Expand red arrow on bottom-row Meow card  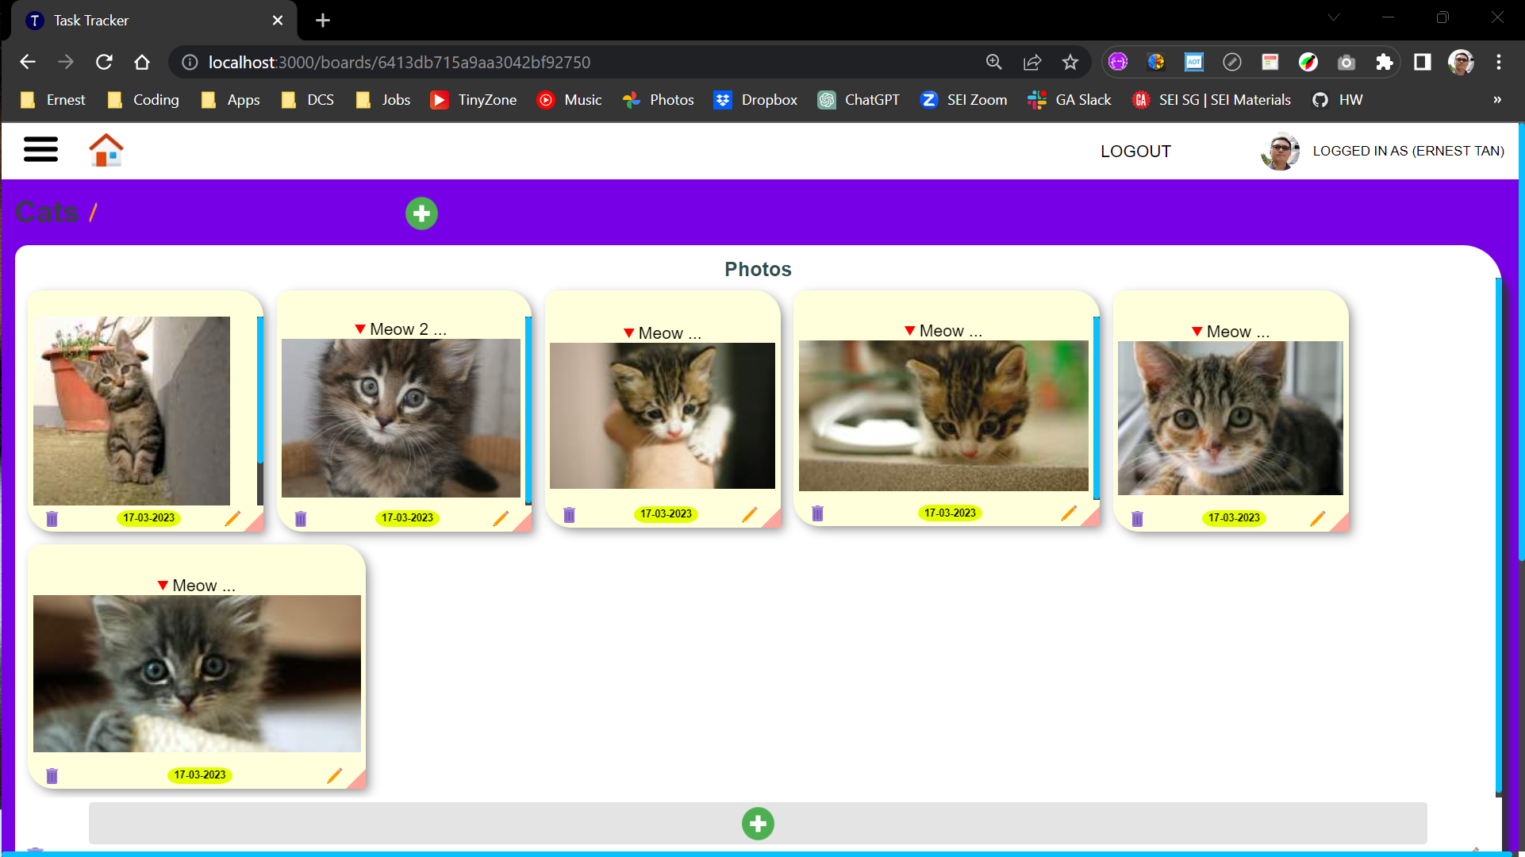[163, 586]
